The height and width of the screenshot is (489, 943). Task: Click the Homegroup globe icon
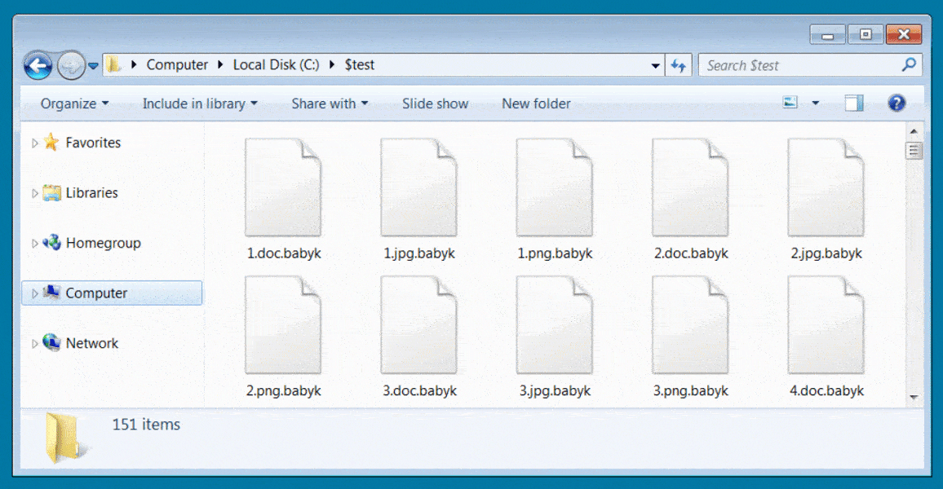tap(51, 242)
